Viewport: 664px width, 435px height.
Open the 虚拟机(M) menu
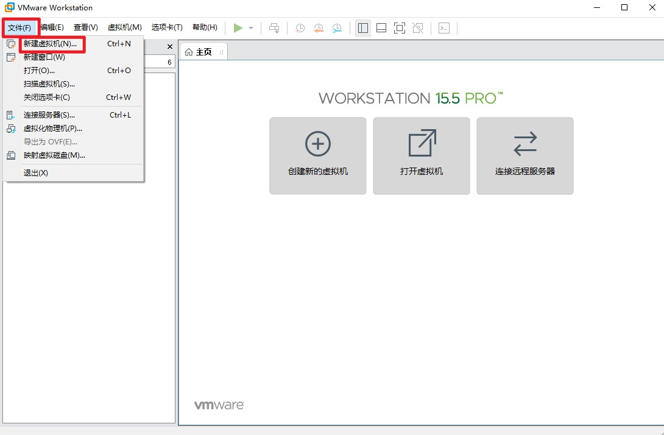pyautogui.click(x=124, y=27)
